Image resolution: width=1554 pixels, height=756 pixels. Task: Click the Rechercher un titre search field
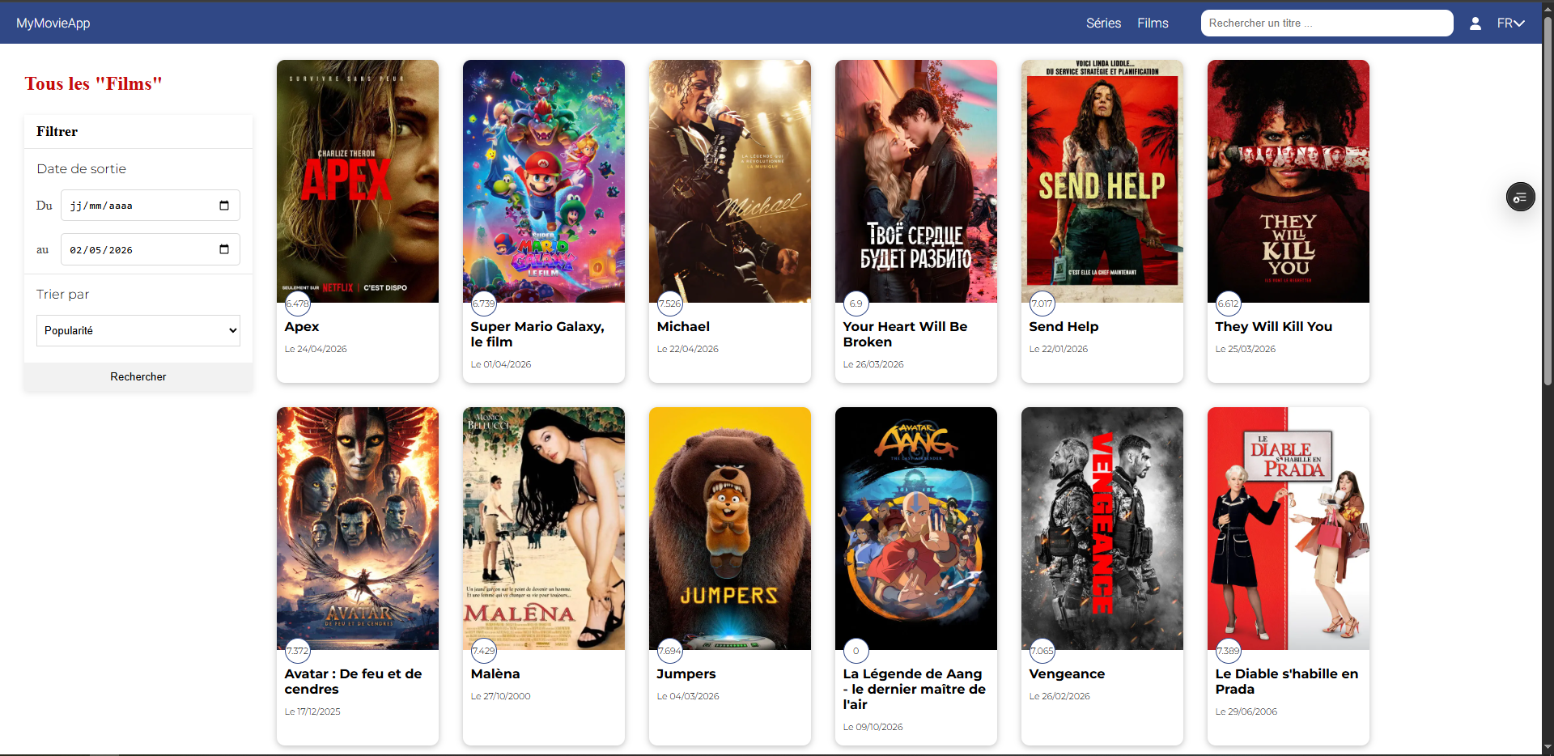[1327, 23]
